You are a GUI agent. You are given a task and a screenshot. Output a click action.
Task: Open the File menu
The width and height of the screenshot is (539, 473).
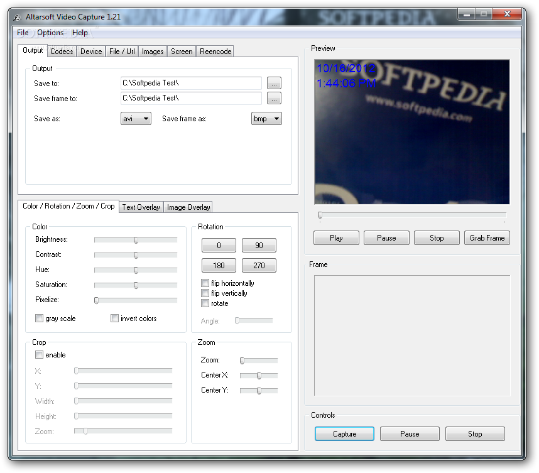pos(23,33)
